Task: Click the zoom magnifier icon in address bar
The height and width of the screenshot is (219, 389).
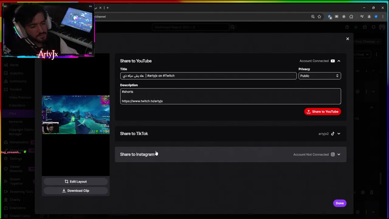Action: 313,17
